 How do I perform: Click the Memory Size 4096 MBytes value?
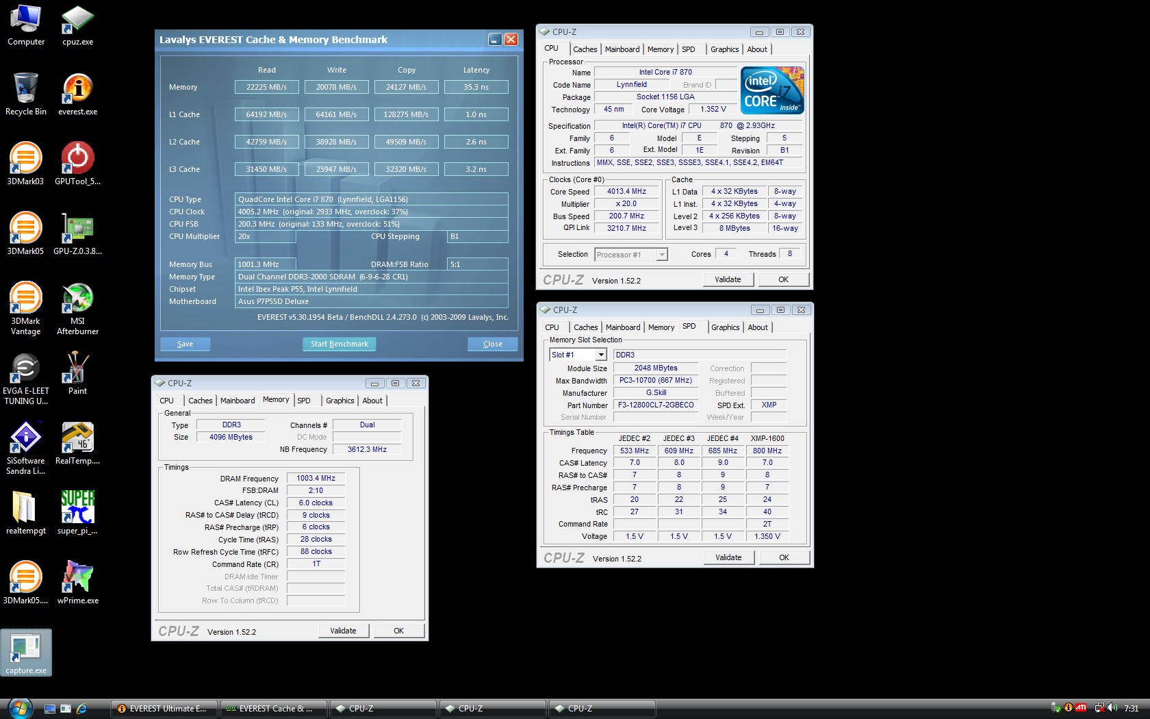pos(231,438)
